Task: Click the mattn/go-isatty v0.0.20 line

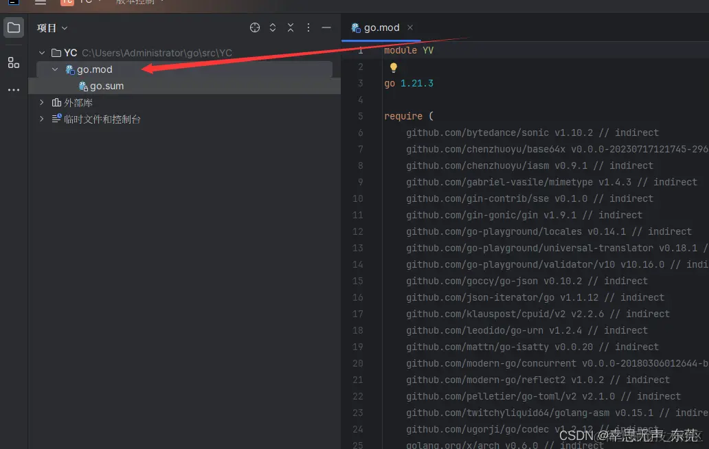Action: (x=532, y=347)
